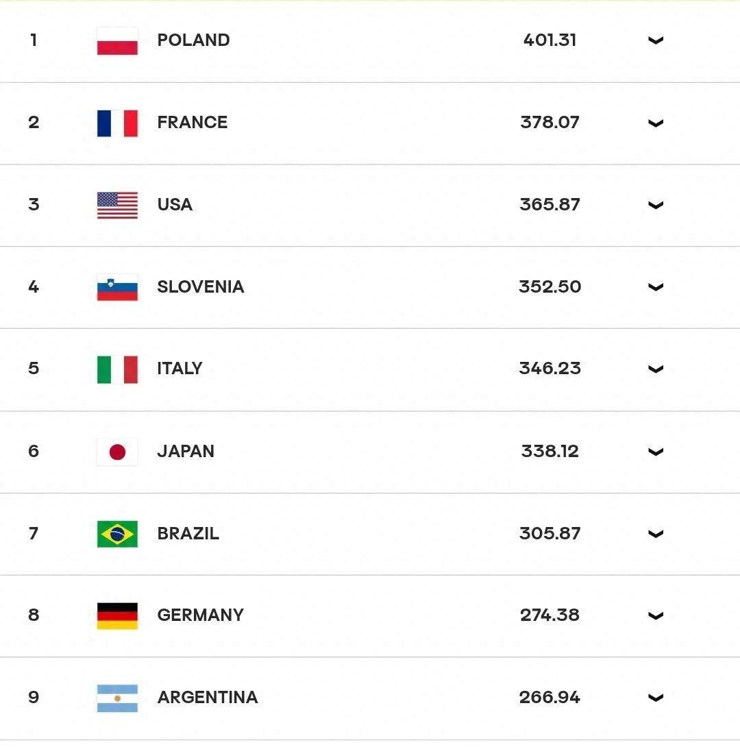Expand the Argentina row chevron
Screen dimensions: 740x747
coord(656,698)
